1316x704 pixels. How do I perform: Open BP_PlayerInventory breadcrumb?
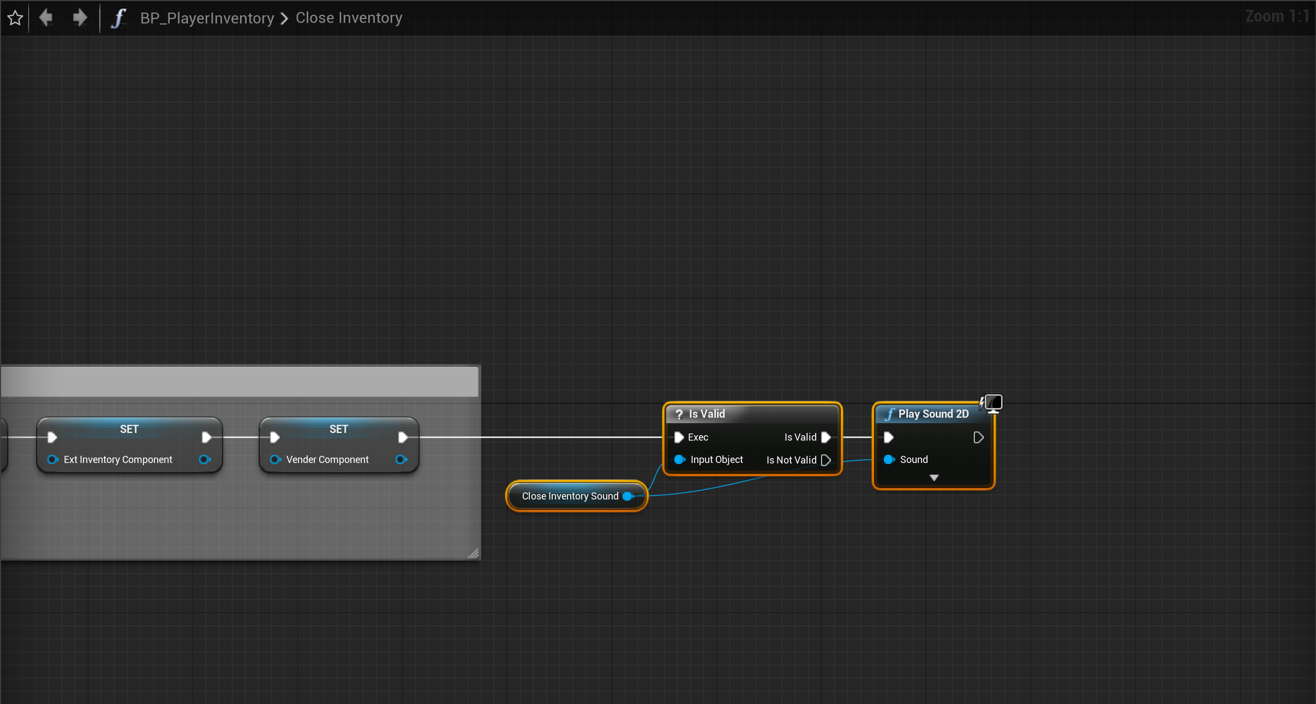(207, 18)
